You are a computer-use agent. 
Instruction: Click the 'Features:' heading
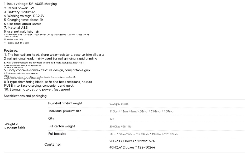pos(11,51)
